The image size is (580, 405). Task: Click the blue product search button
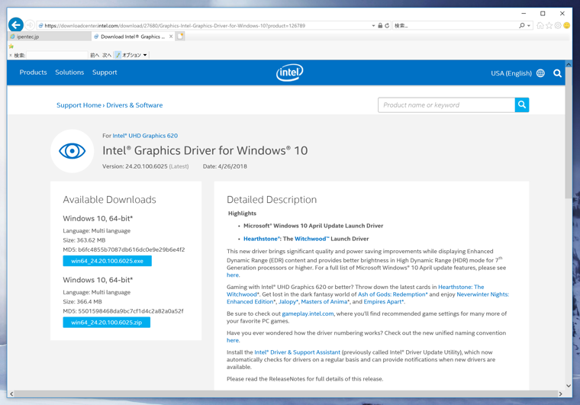coord(522,105)
